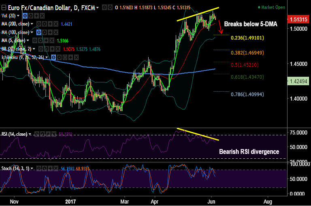The height and width of the screenshot is (206, 311).
Task: Remove MA (5, close) with its X icon
Action: (x=52, y=40)
